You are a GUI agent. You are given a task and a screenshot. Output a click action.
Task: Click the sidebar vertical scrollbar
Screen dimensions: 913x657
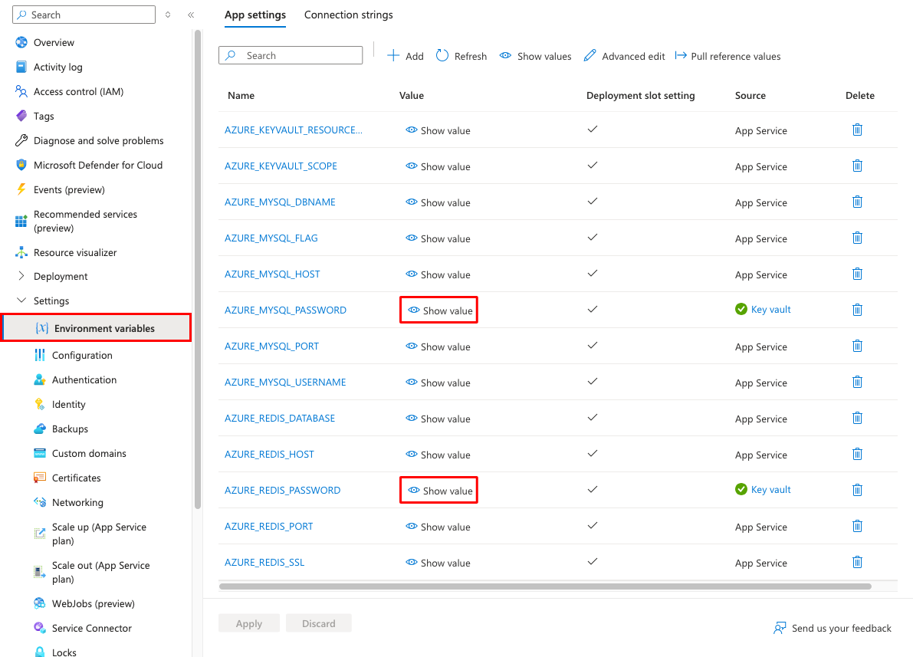coord(197,269)
